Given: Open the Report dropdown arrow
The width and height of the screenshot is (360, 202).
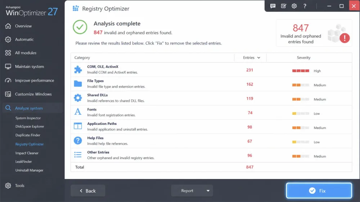Looking at the screenshot, I should [208, 191].
